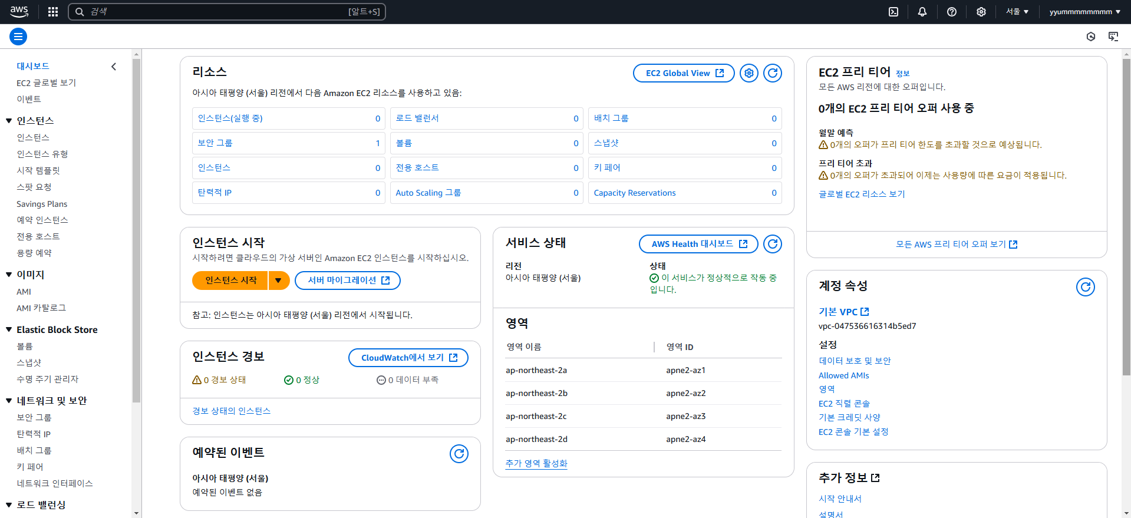Open AMI 카탈로그 in the sidebar
The width and height of the screenshot is (1131, 518).
41,308
